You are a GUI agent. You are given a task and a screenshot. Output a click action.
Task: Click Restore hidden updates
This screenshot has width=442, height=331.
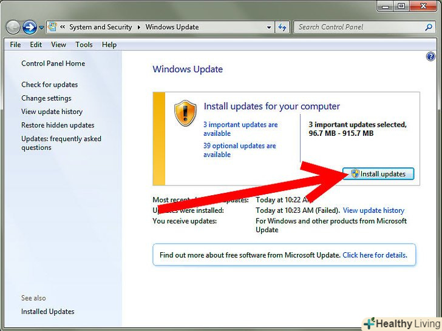point(58,125)
